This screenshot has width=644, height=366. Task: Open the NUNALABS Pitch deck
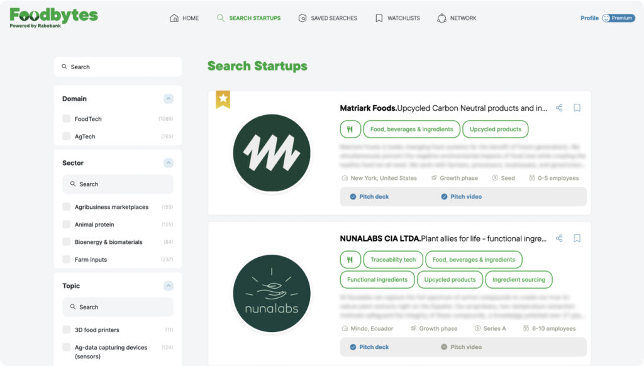click(x=369, y=347)
